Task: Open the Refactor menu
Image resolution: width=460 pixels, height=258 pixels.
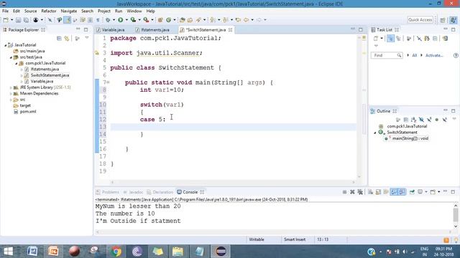Action: tap(49, 11)
